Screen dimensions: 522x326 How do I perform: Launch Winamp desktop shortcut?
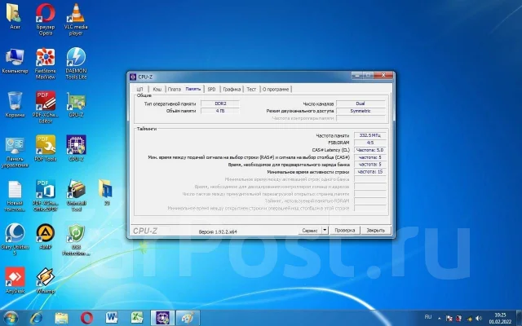(x=46, y=280)
